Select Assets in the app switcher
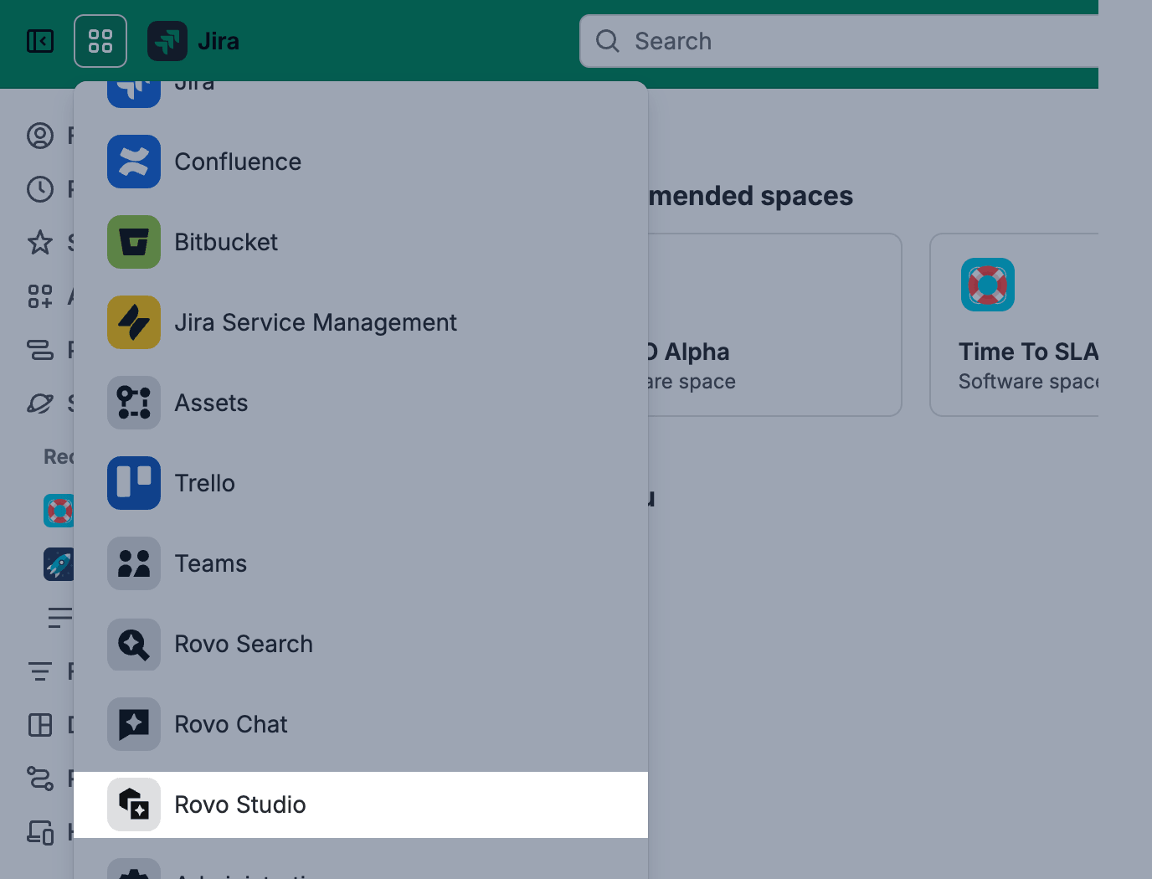The width and height of the screenshot is (1152, 879). pos(361,403)
